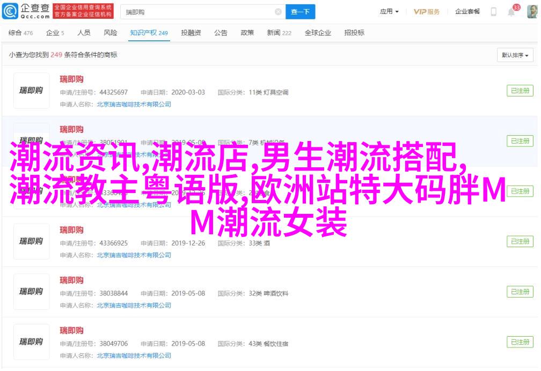Clear the search box with the X icon
Viewport: 541px width, 371px height.
[278, 12]
